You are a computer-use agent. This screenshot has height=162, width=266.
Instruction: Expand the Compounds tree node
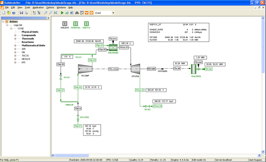tap(15, 35)
